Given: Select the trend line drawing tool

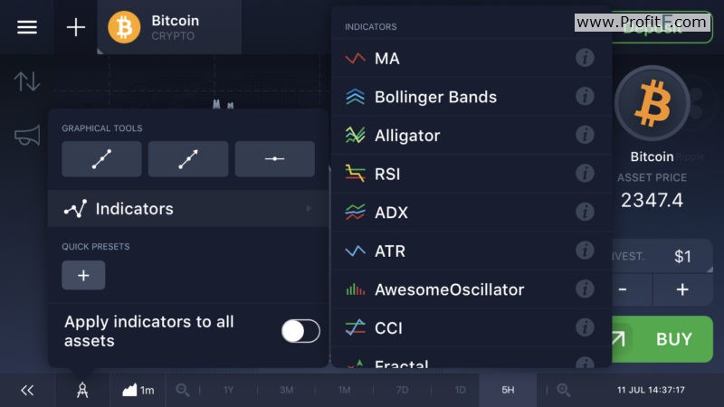Looking at the screenshot, I should [101, 159].
